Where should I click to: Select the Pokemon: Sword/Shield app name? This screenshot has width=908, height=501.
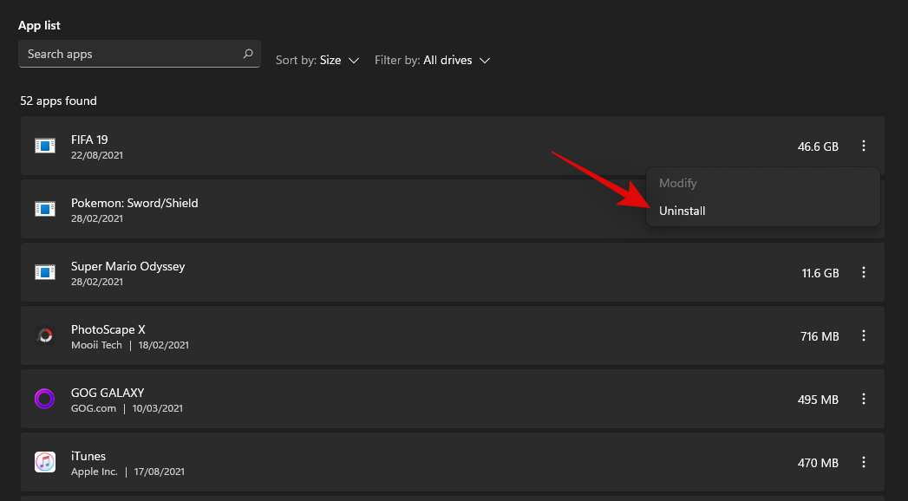134,203
